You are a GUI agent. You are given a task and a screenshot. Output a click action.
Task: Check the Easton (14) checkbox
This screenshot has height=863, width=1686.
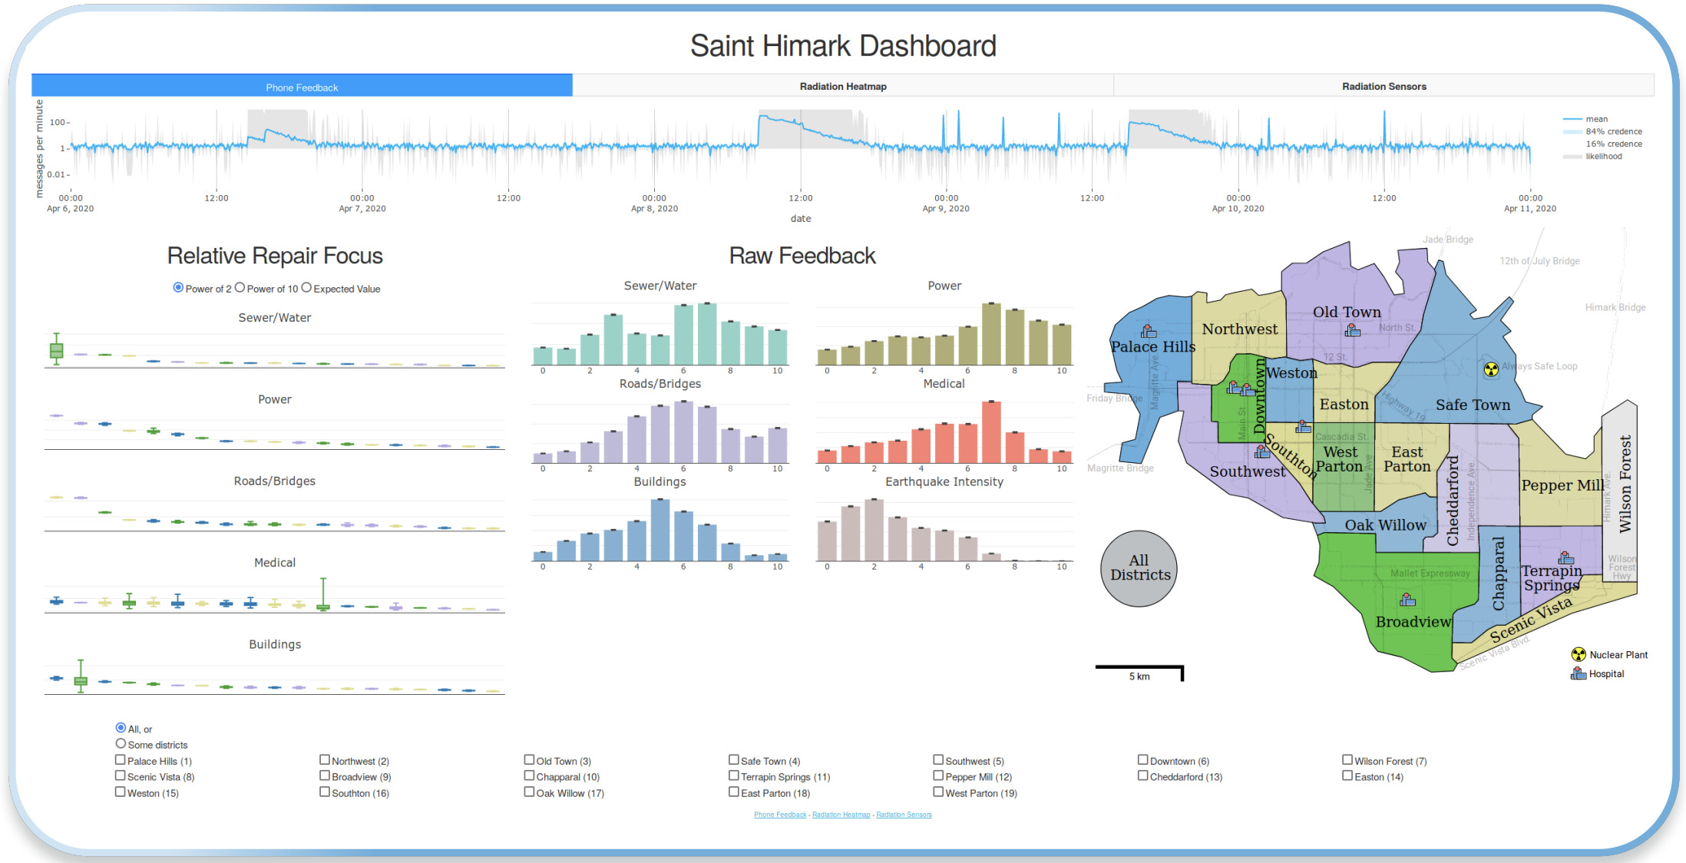[x=1347, y=776]
